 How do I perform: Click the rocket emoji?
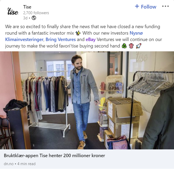[139, 46]
